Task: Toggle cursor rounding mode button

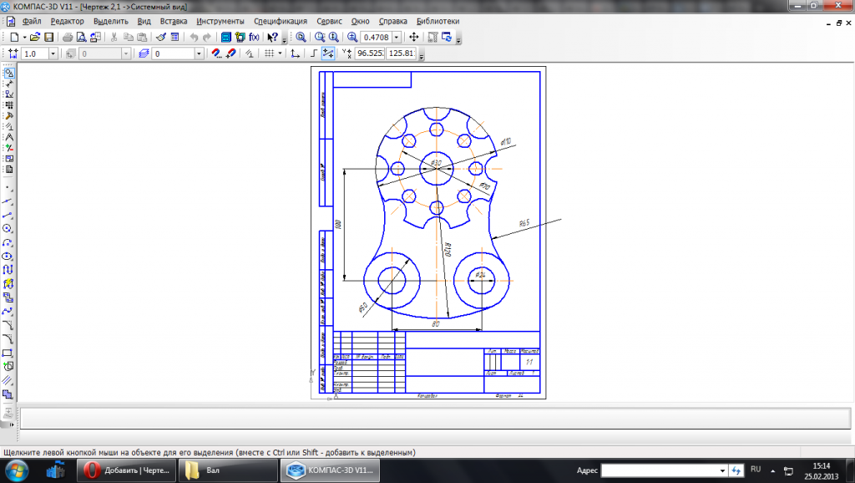Action: click(327, 53)
